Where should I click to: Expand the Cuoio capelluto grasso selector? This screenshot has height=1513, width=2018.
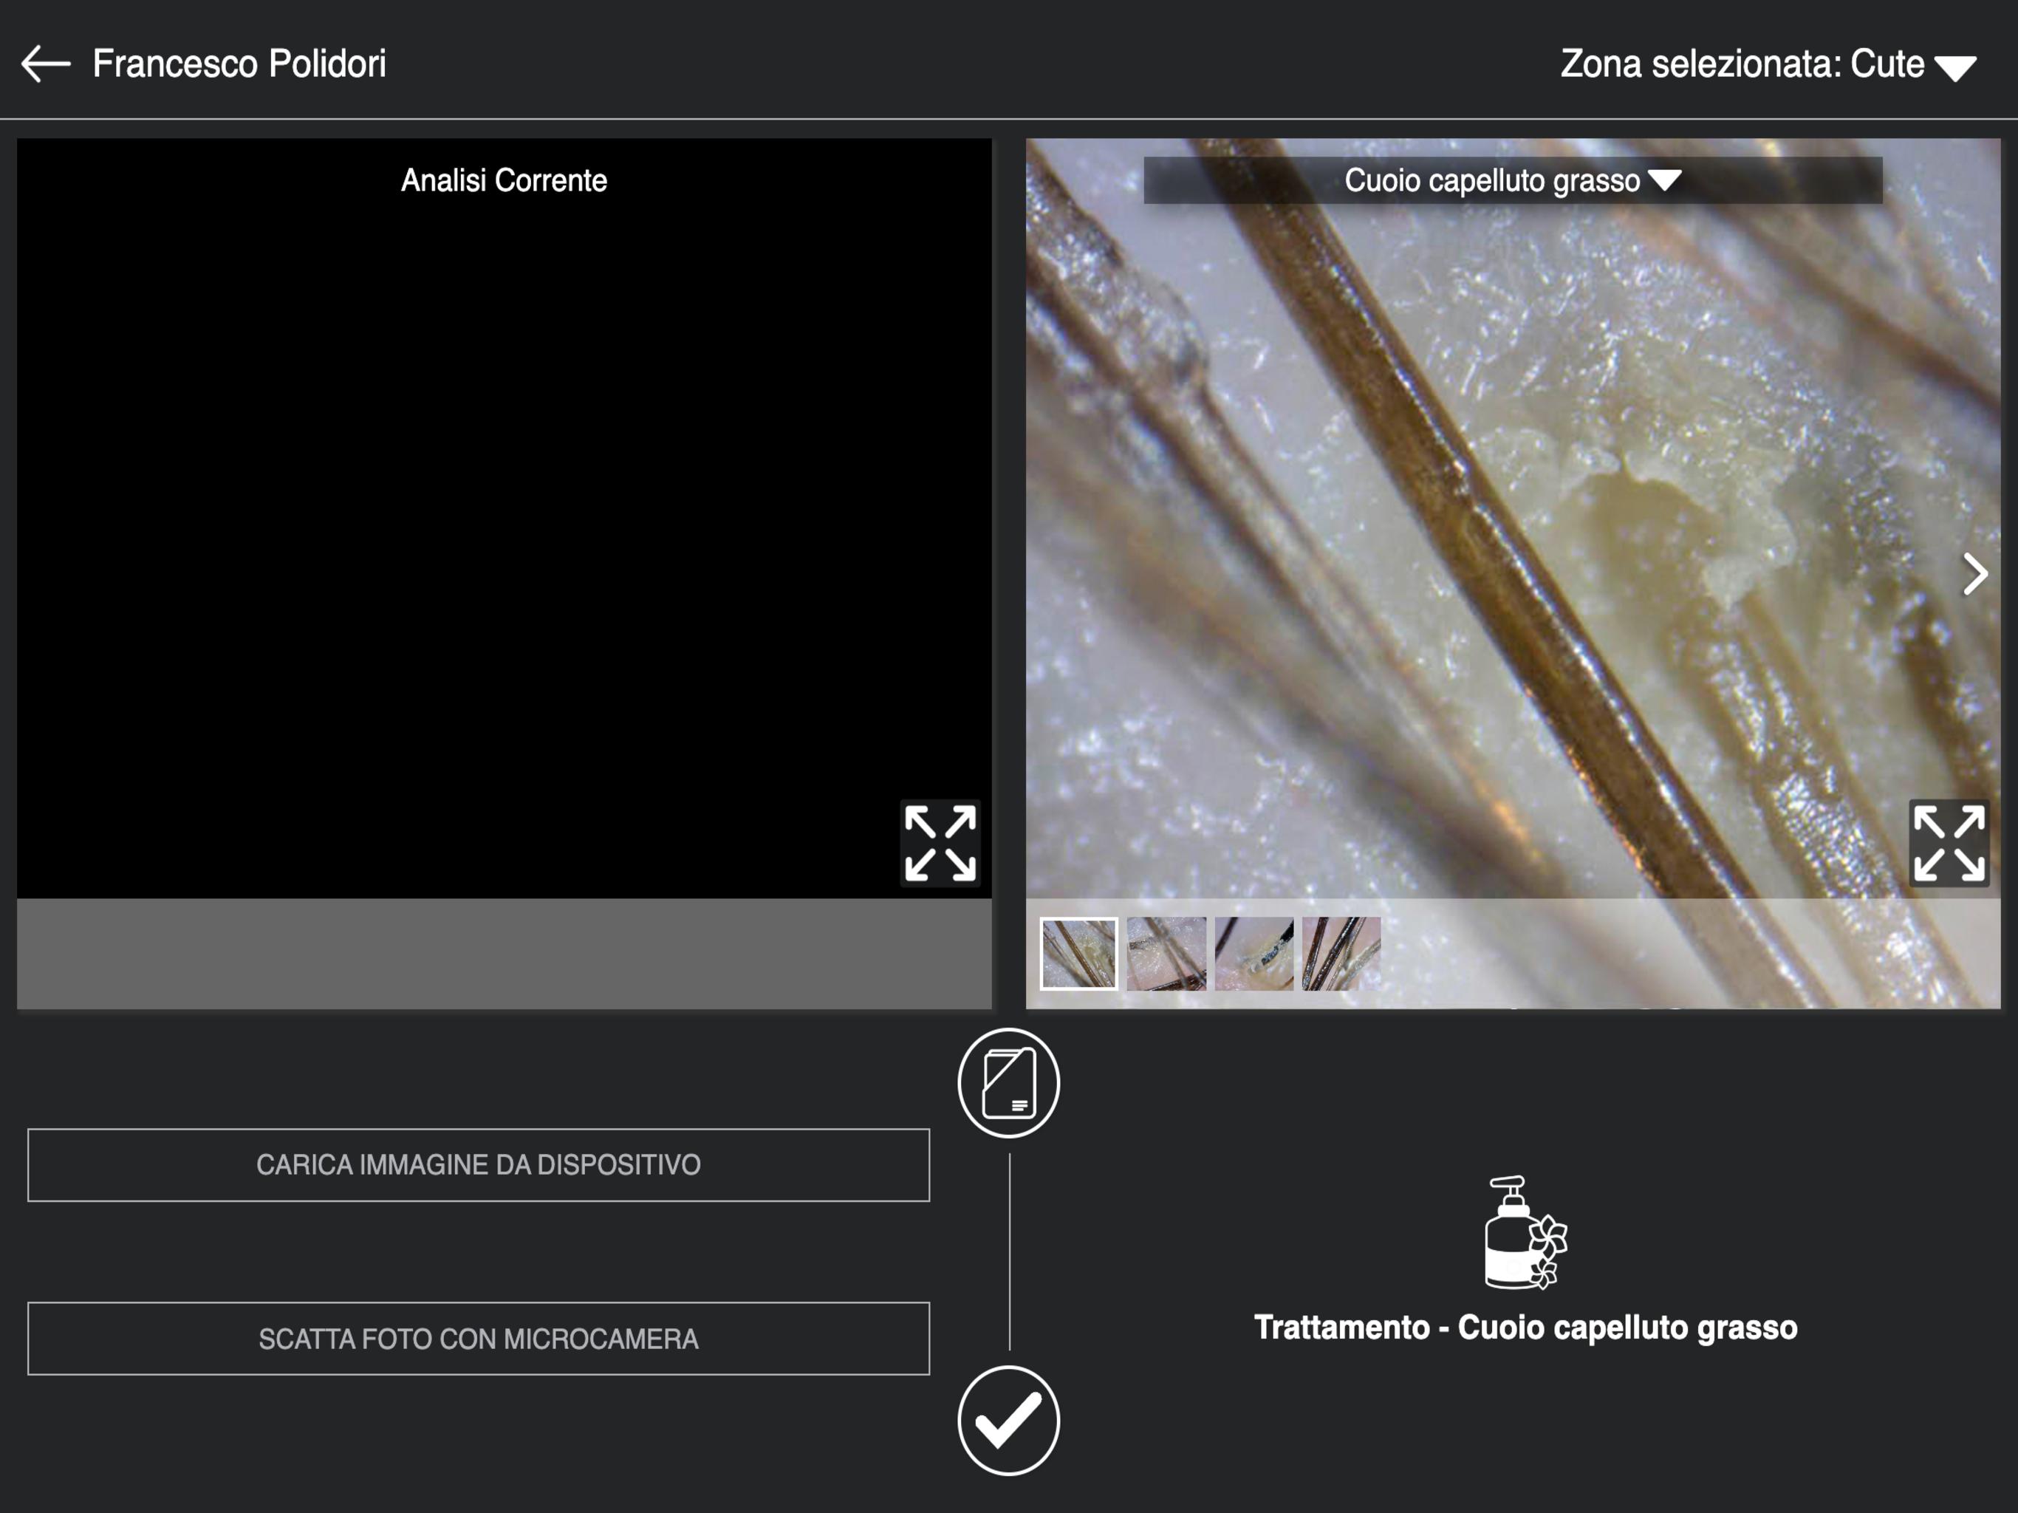click(1513, 181)
